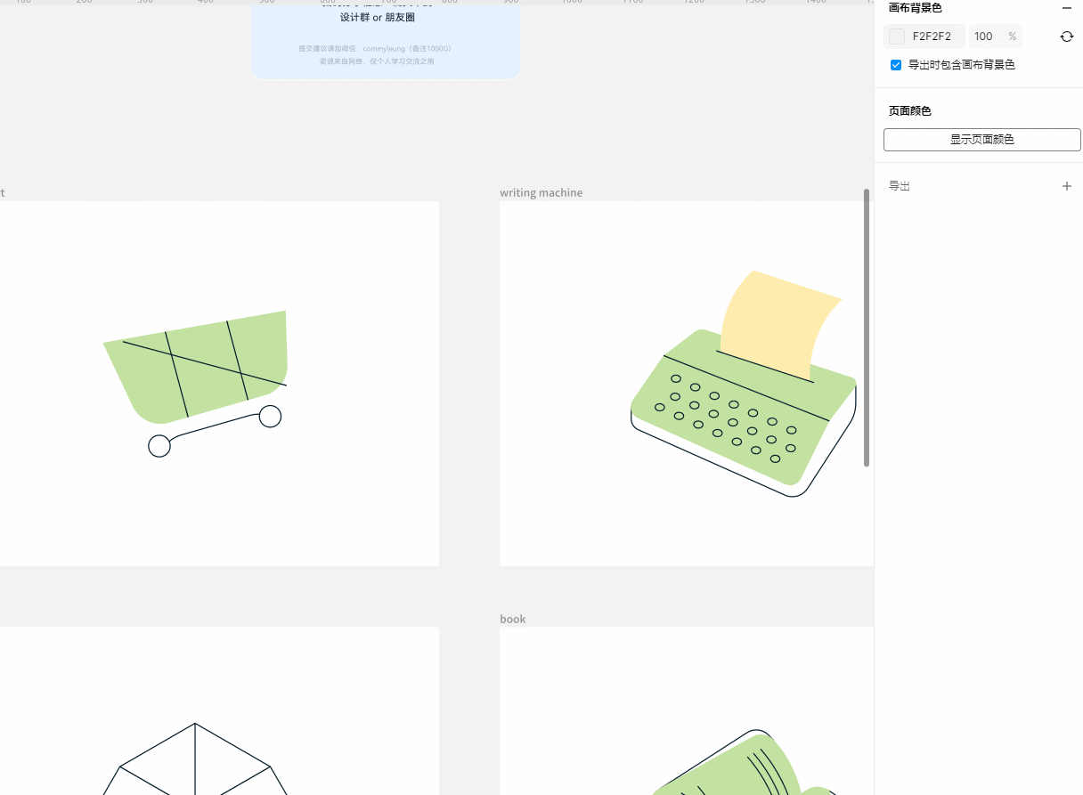Click the cart's left wheel circle
This screenshot has height=795, width=1083.
pyautogui.click(x=159, y=446)
